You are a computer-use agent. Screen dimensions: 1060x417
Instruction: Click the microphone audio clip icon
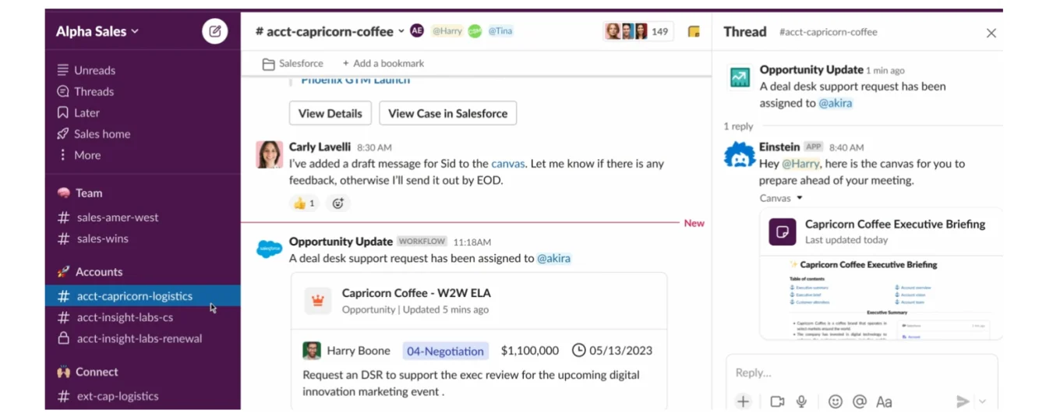(801, 401)
